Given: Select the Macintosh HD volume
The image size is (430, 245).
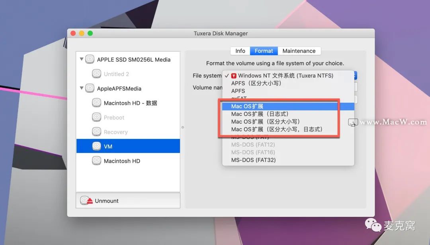Looking at the screenshot, I should point(128,160).
